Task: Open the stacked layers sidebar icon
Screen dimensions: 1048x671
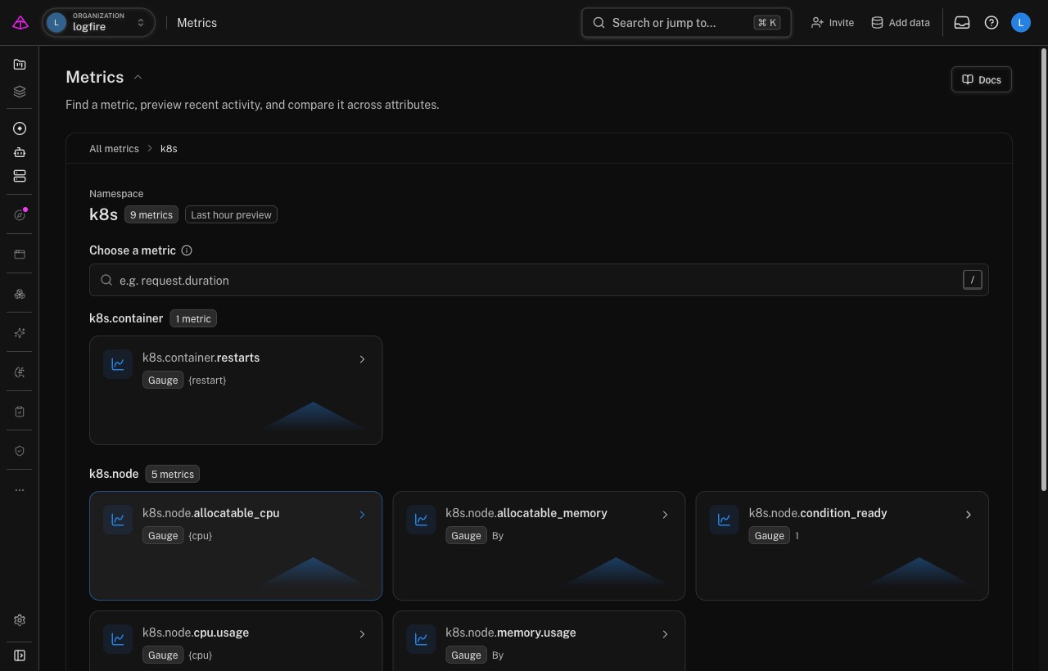Action: (x=20, y=92)
